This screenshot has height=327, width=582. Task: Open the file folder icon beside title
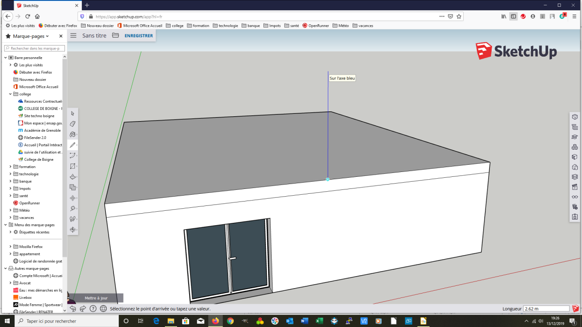coord(115,35)
